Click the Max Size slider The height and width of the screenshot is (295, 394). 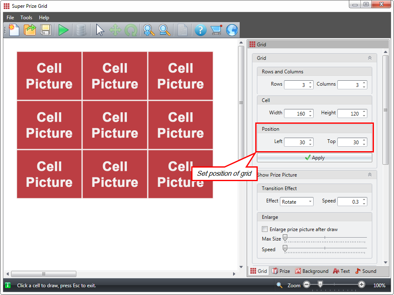(x=324, y=238)
